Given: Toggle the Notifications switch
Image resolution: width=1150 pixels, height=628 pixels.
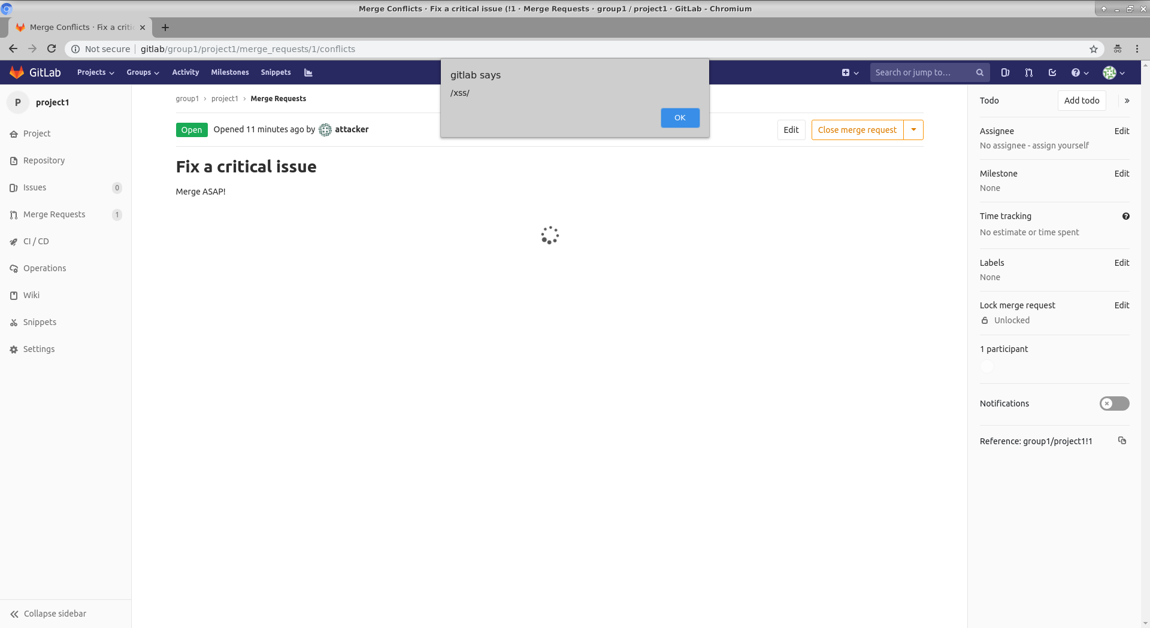Looking at the screenshot, I should [x=1114, y=404].
